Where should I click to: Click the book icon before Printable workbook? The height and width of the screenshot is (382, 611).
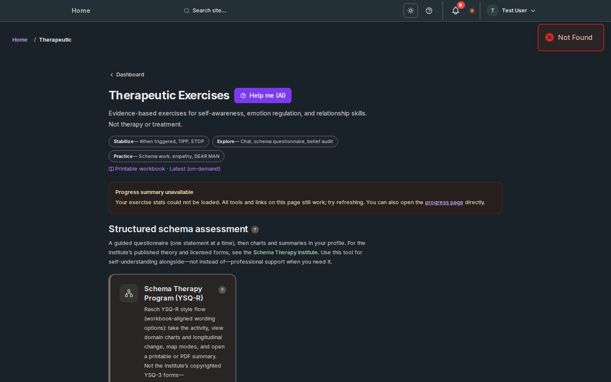(x=111, y=169)
